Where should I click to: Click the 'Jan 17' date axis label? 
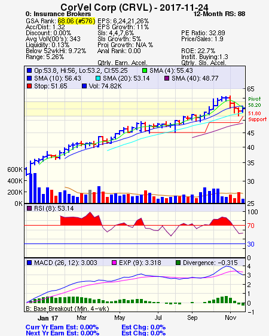tap(48, 318)
